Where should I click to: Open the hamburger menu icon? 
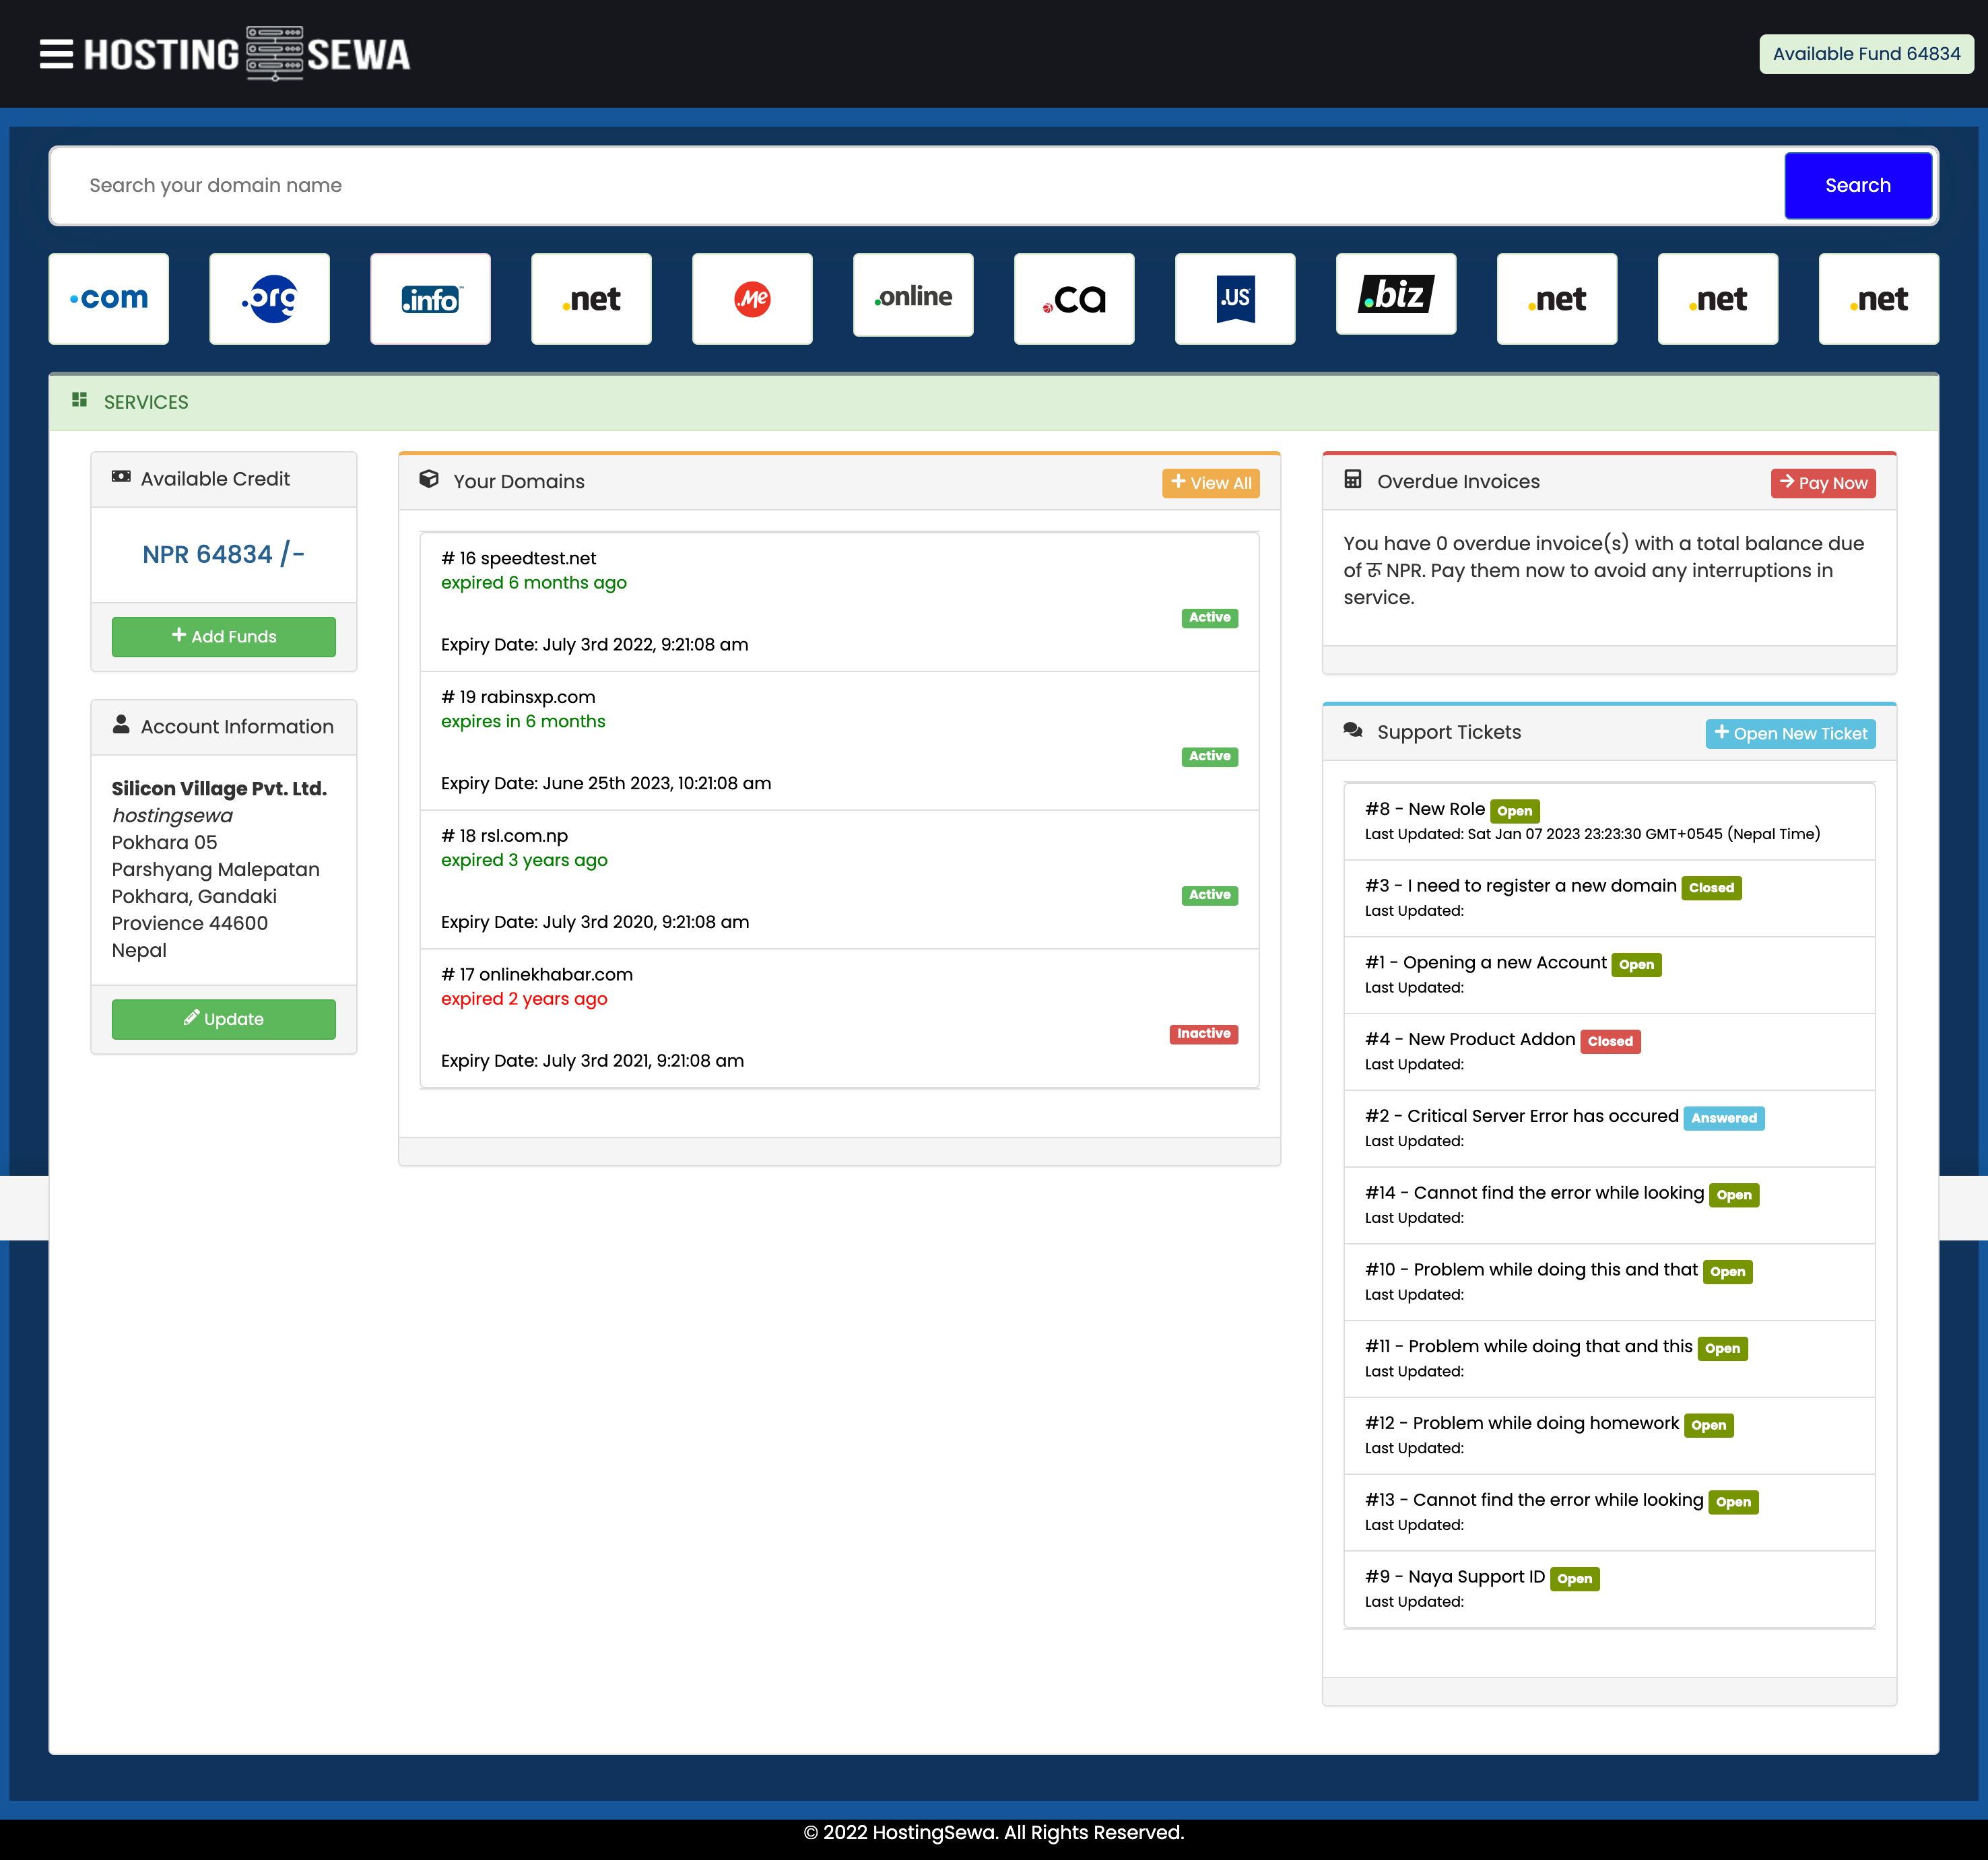[x=56, y=54]
